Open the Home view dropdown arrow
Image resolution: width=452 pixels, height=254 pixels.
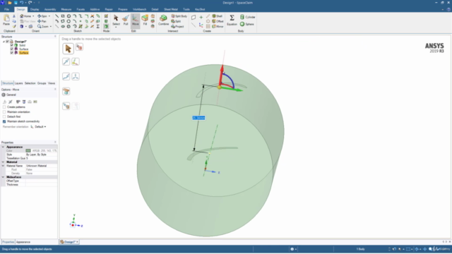tap(33, 16)
